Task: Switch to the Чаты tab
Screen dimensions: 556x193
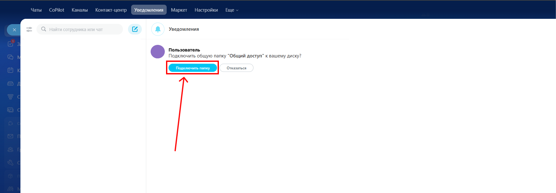Action: pos(36,10)
